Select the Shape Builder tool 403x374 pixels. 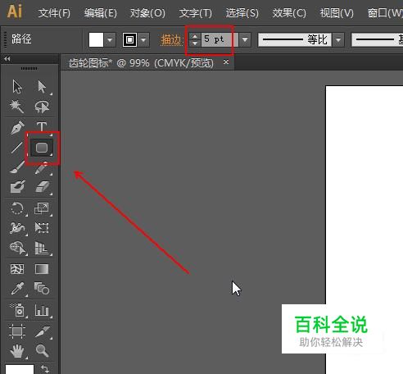coord(17,248)
